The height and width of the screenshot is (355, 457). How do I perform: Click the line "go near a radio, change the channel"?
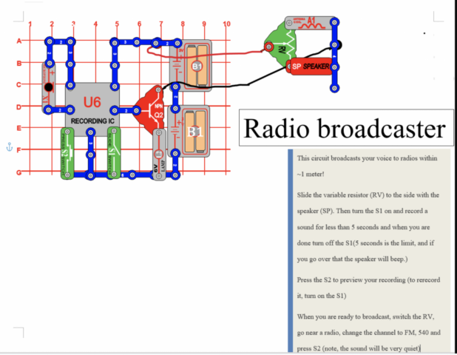point(369,333)
